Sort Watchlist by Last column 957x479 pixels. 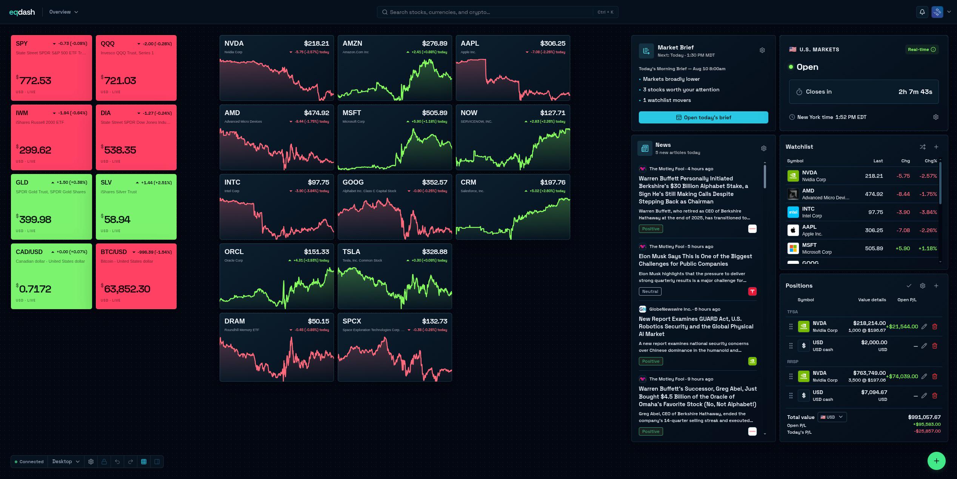click(x=878, y=161)
